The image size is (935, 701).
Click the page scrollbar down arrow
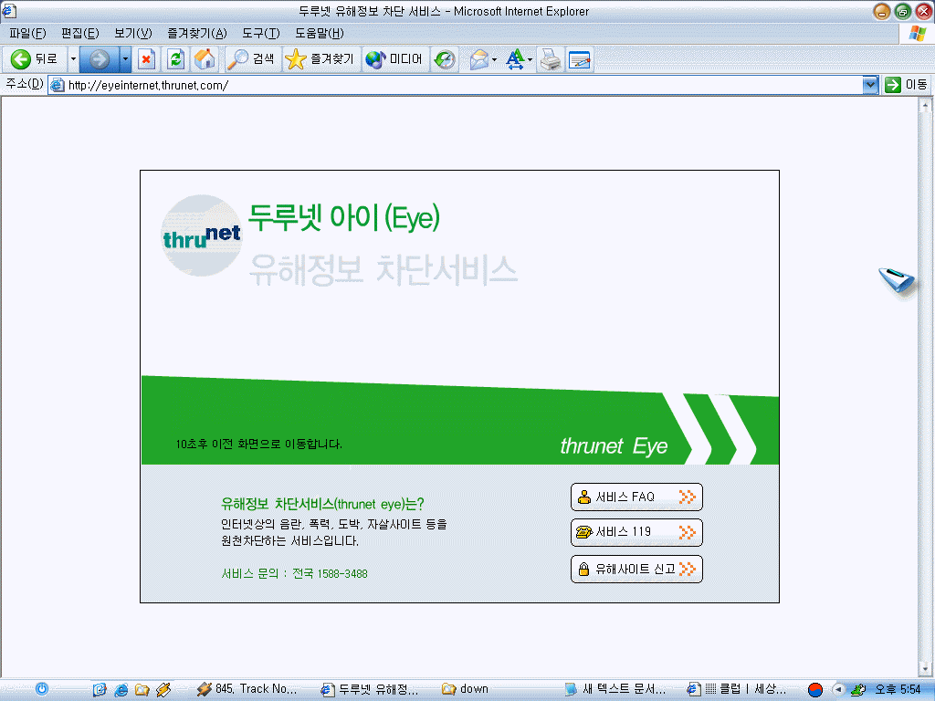925,667
